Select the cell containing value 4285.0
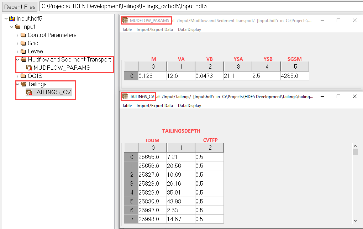This screenshot has width=363, height=229. 294,76
